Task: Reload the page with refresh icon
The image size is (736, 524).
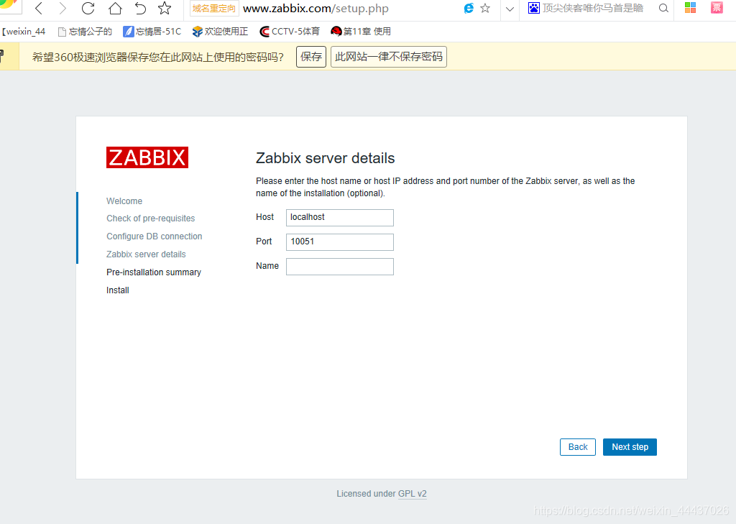Action: [x=88, y=8]
